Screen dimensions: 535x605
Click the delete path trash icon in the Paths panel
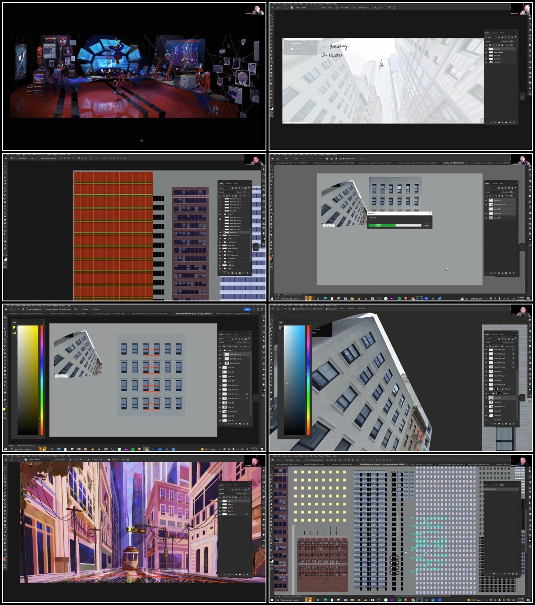pyautogui.click(x=517, y=574)
